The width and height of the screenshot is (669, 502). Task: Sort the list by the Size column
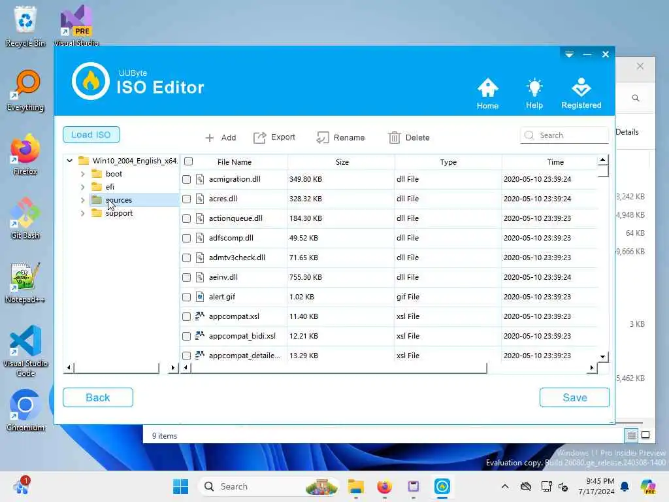(342, 162)
